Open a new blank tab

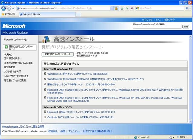tap(78, 15)
